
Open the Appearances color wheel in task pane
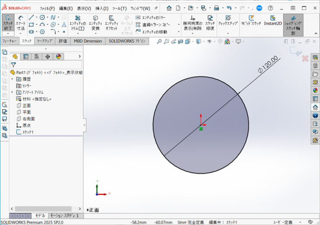(315, 90)
